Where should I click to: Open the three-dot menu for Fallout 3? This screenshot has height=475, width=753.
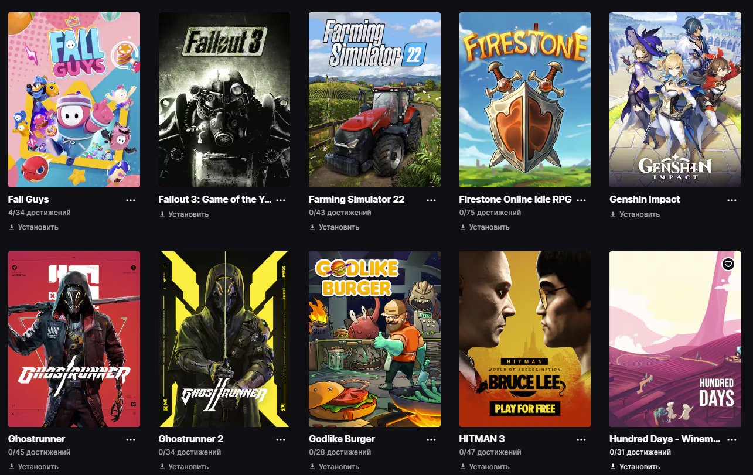[281, 200]
